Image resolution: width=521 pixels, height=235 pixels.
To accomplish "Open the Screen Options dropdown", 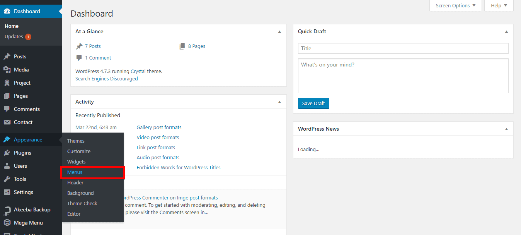I will point(455,6).
